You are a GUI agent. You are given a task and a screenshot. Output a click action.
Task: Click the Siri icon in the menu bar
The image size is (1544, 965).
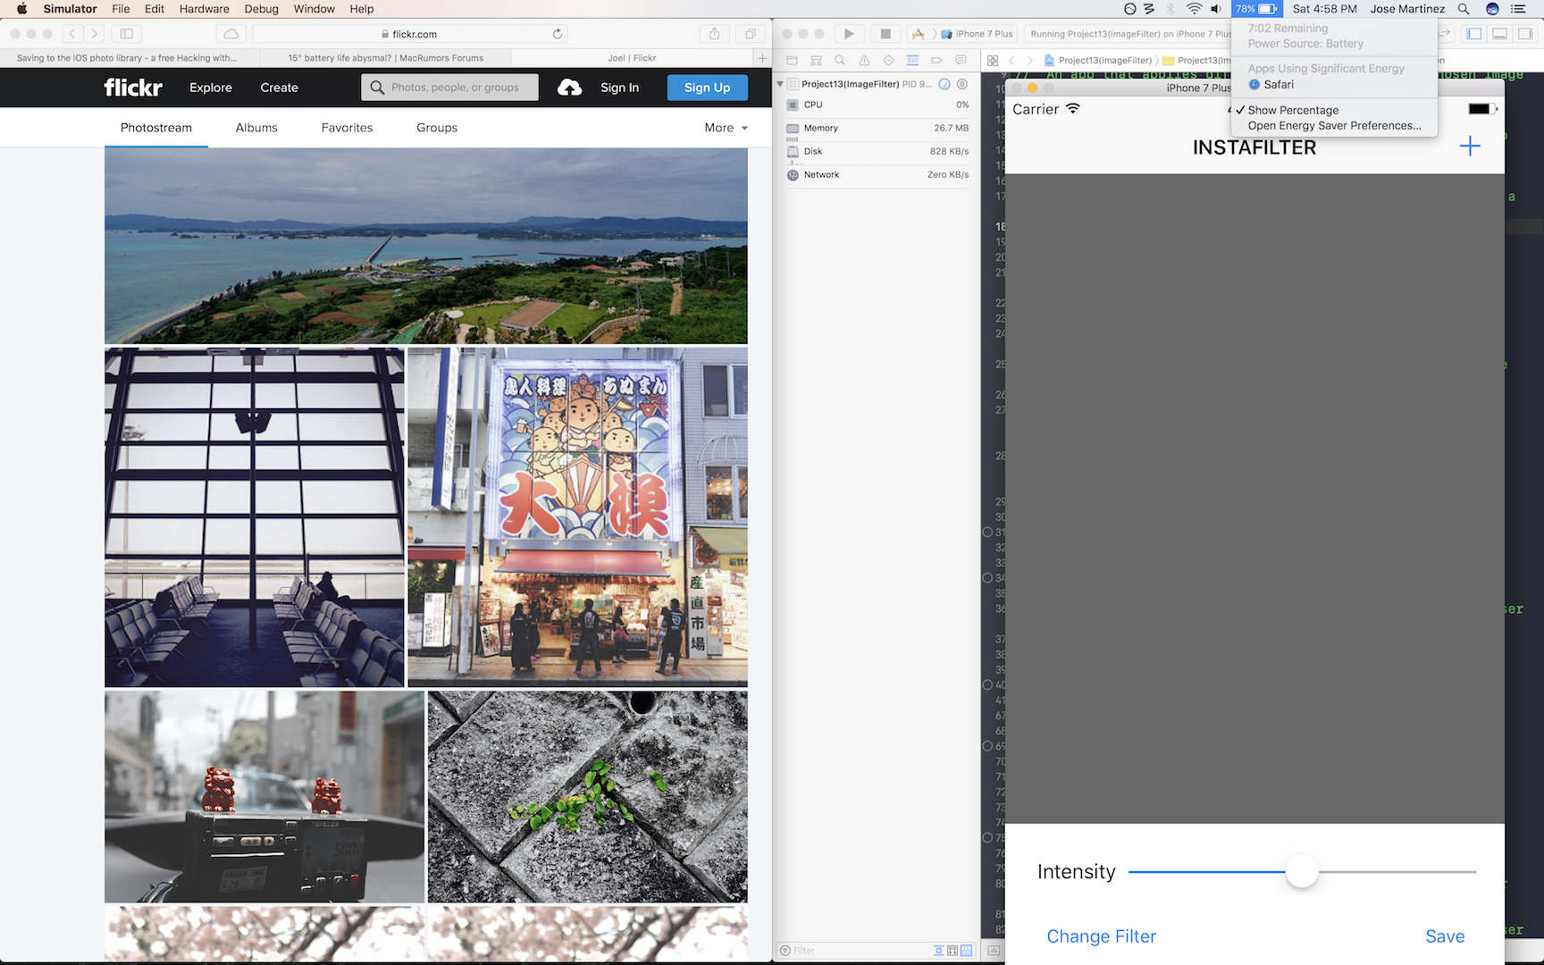[x=1492, y=9]
